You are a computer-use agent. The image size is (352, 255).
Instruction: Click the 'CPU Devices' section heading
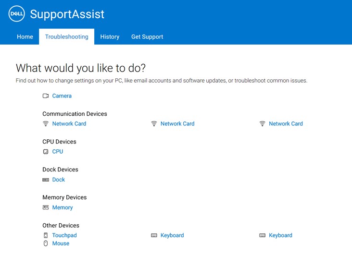click(x=59, y=142)
